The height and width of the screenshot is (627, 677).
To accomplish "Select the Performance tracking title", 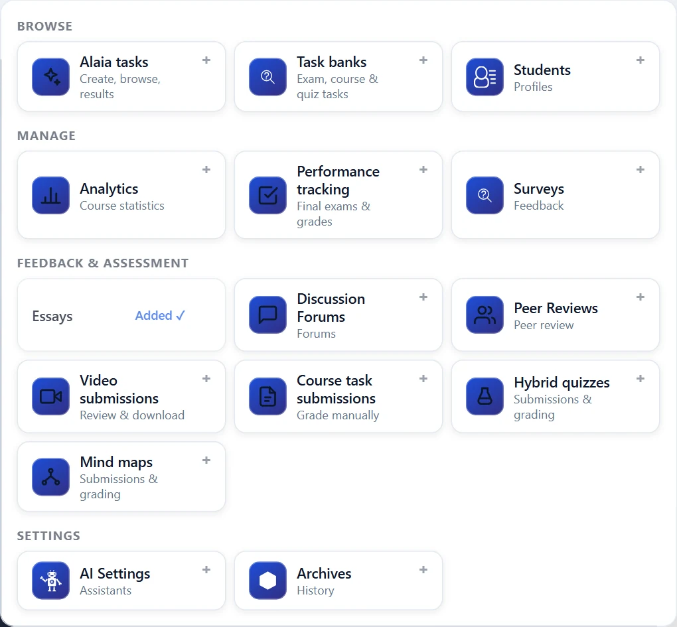I will pyautogui.click(x=338, y=180).
